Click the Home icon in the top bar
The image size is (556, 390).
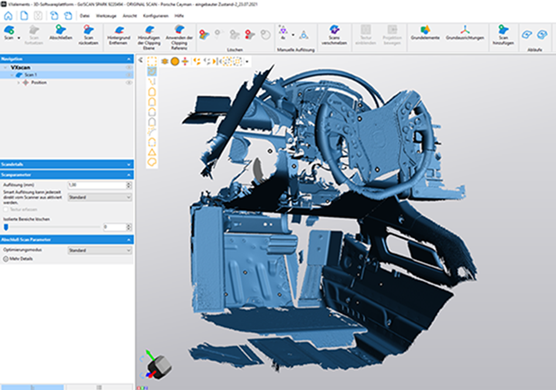click(x=9, y=16)
